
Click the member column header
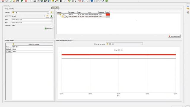click(x=63, y=12)
